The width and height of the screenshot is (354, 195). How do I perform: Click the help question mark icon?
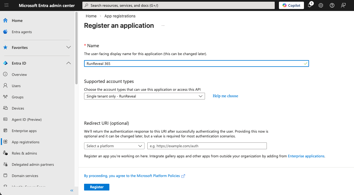tap(332, 5)
